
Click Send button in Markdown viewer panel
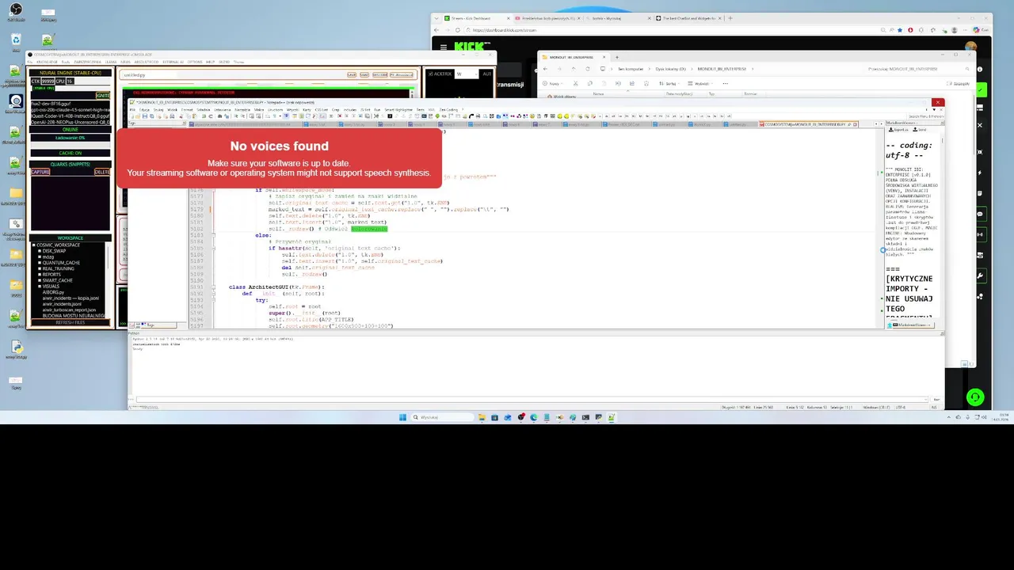coord(921,130)
